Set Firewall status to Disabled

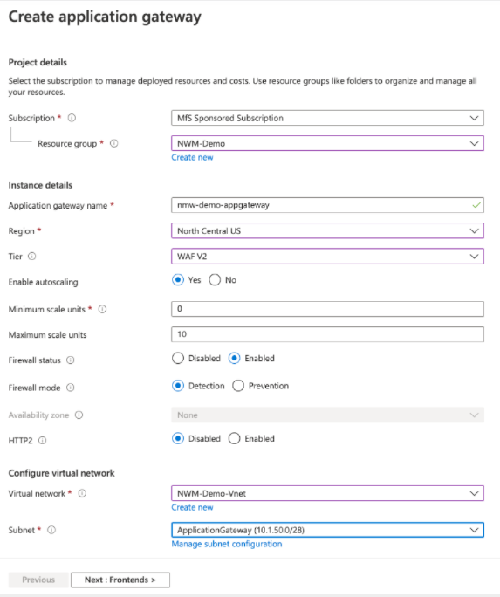[x=178, y=358]
